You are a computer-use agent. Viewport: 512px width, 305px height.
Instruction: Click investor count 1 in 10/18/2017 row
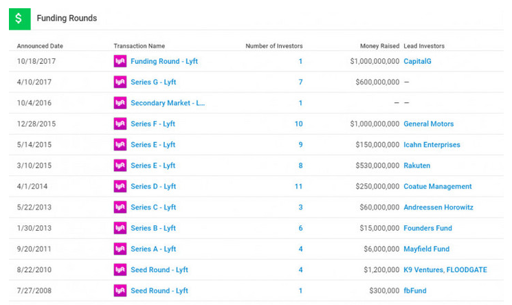[300, 61]
